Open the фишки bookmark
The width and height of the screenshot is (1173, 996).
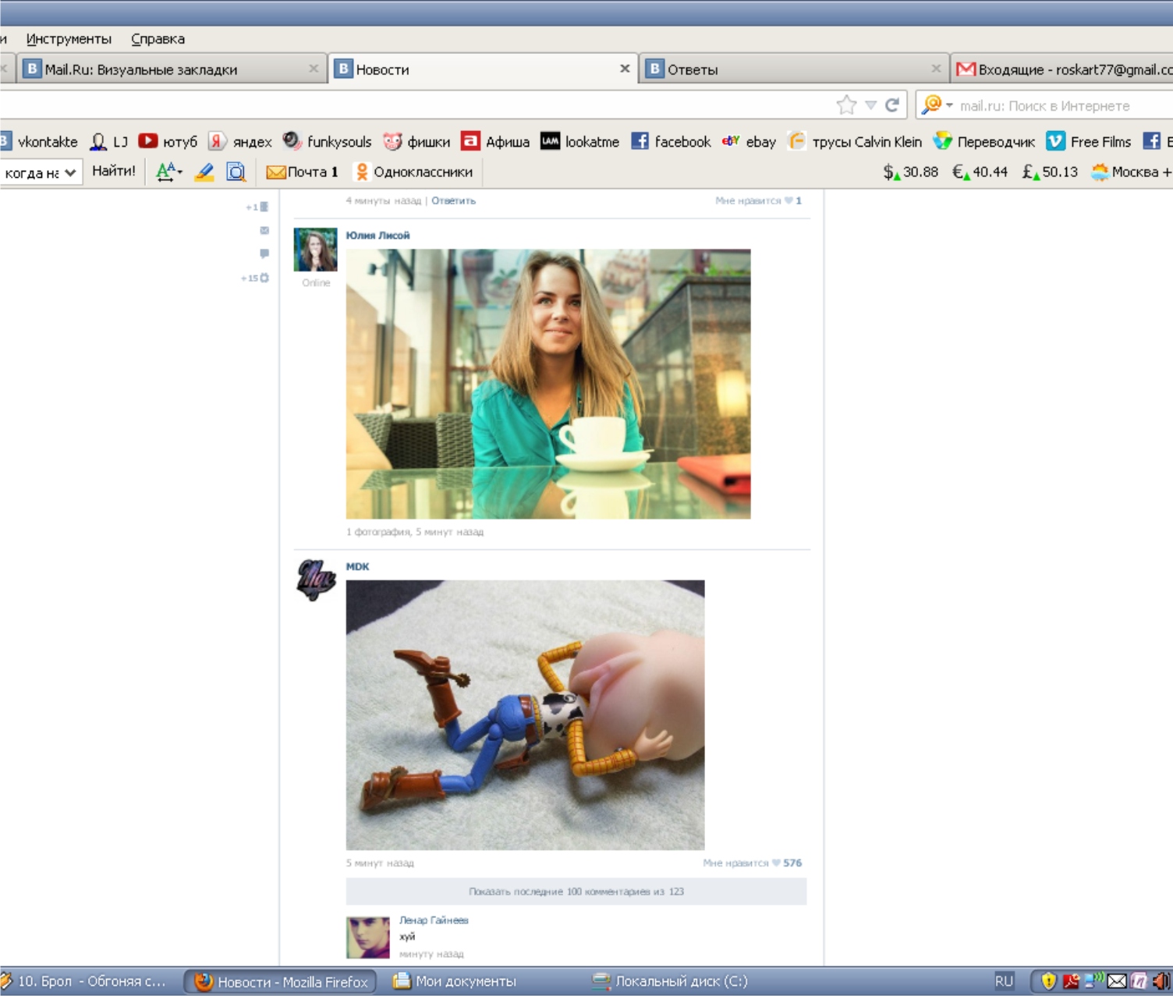(416, 141)
